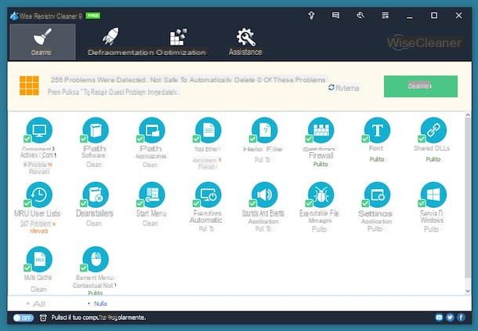Expand ActiveX/COM problems detected arrow

[50, 165]
